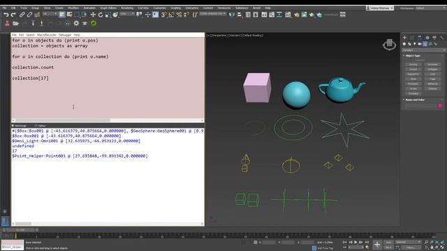This screenshot has width=447, height=251.
Task: Open the Select by Name dialog
Action: (69, 15)
